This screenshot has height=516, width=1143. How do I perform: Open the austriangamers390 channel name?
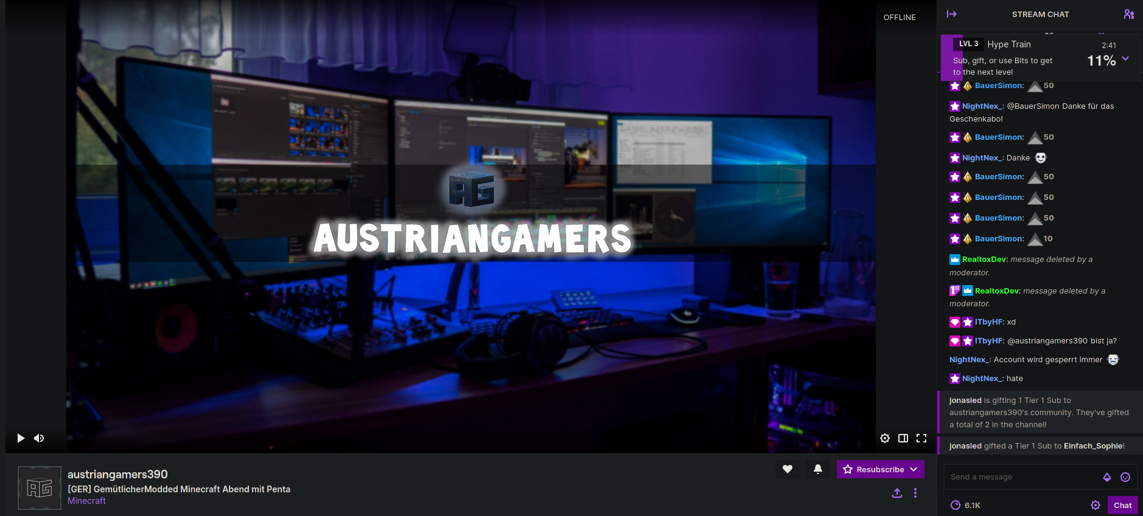(x=117, y=474)
